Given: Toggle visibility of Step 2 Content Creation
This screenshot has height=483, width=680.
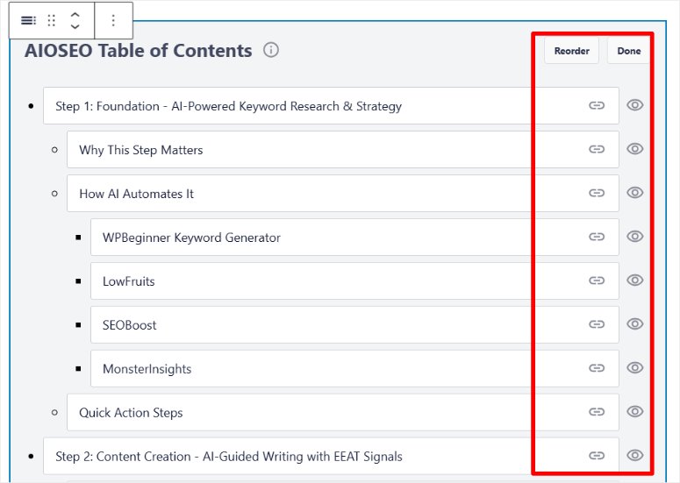Looking at the screenshot, I should click(x=635, y=455).
